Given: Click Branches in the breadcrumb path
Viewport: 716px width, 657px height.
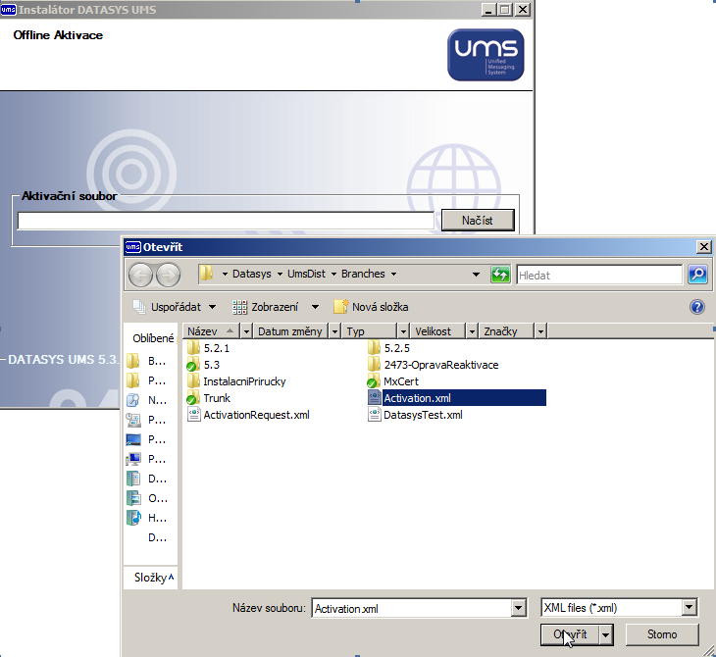Looking at the screenshot, I should (x=363, y=274).
